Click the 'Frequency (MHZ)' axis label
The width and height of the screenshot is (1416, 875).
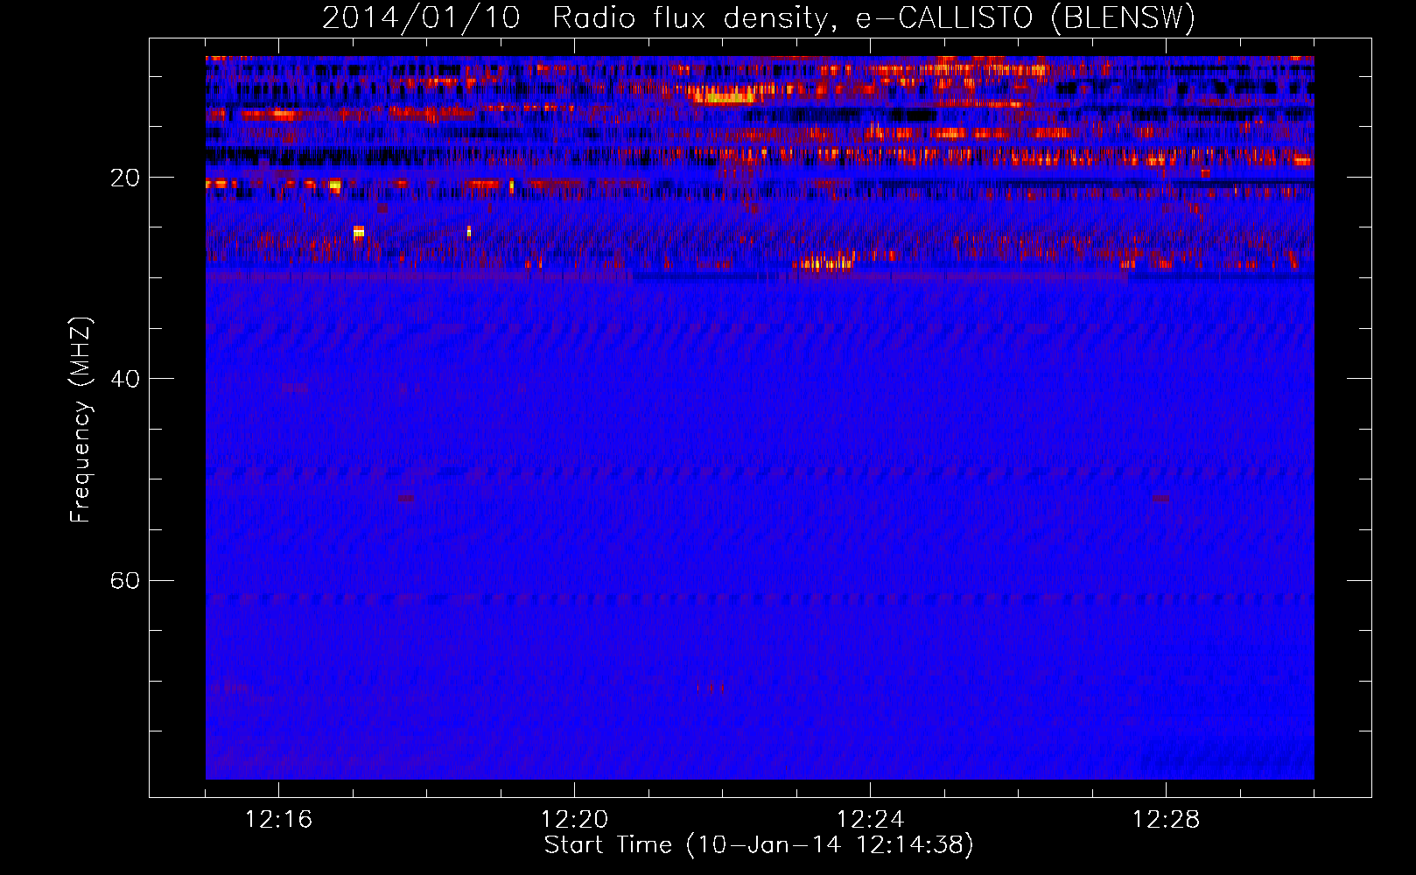[81, 420]
